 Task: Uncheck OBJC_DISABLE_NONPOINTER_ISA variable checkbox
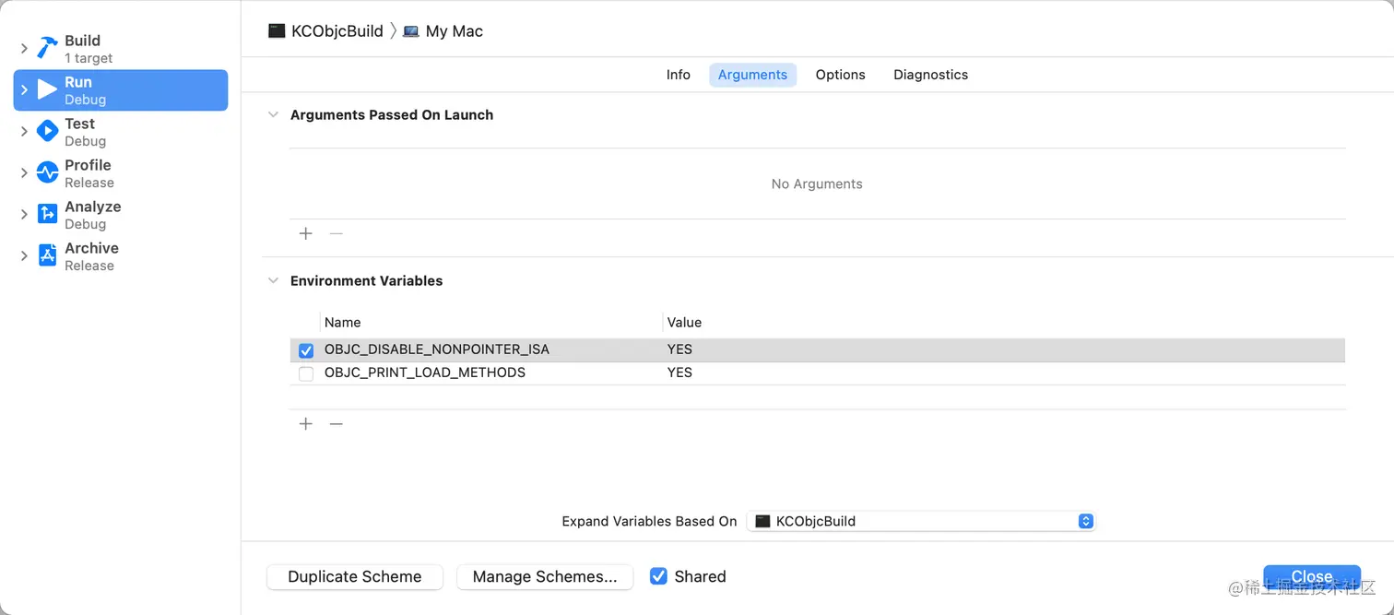click(x=306, y=350)
